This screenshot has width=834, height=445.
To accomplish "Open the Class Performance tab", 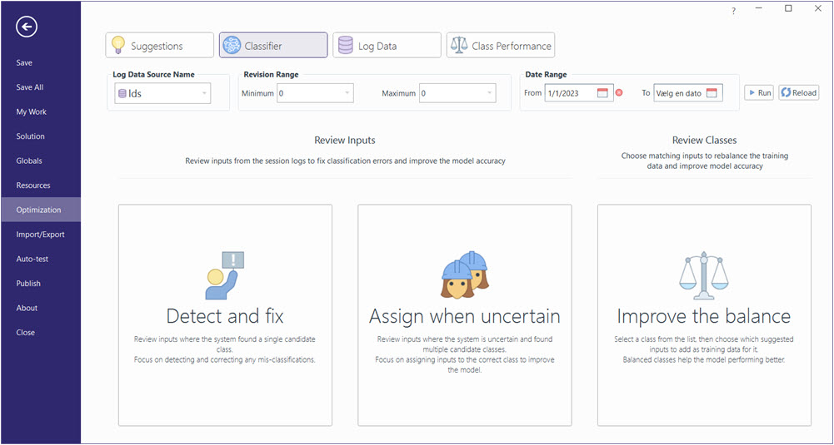I will (x=501, y=46).
